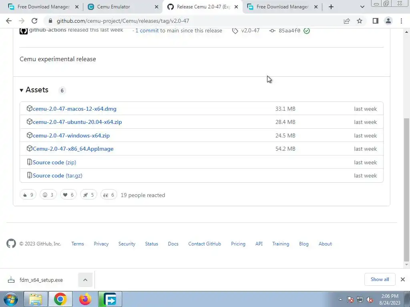View site security lock info
The width and height of the screenshot is (410, 307).
coord(50,21)
